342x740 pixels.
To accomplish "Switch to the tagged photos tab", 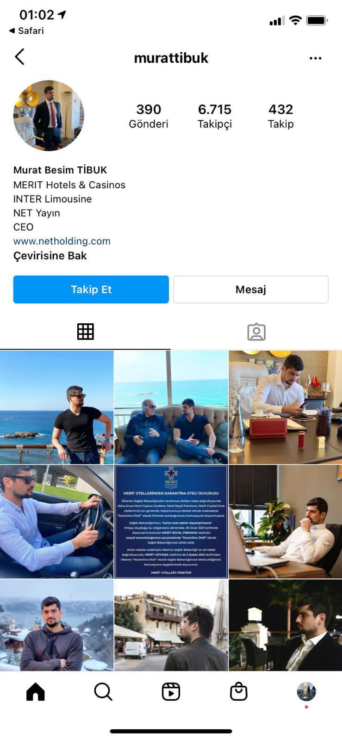I will tap(256, 332).
